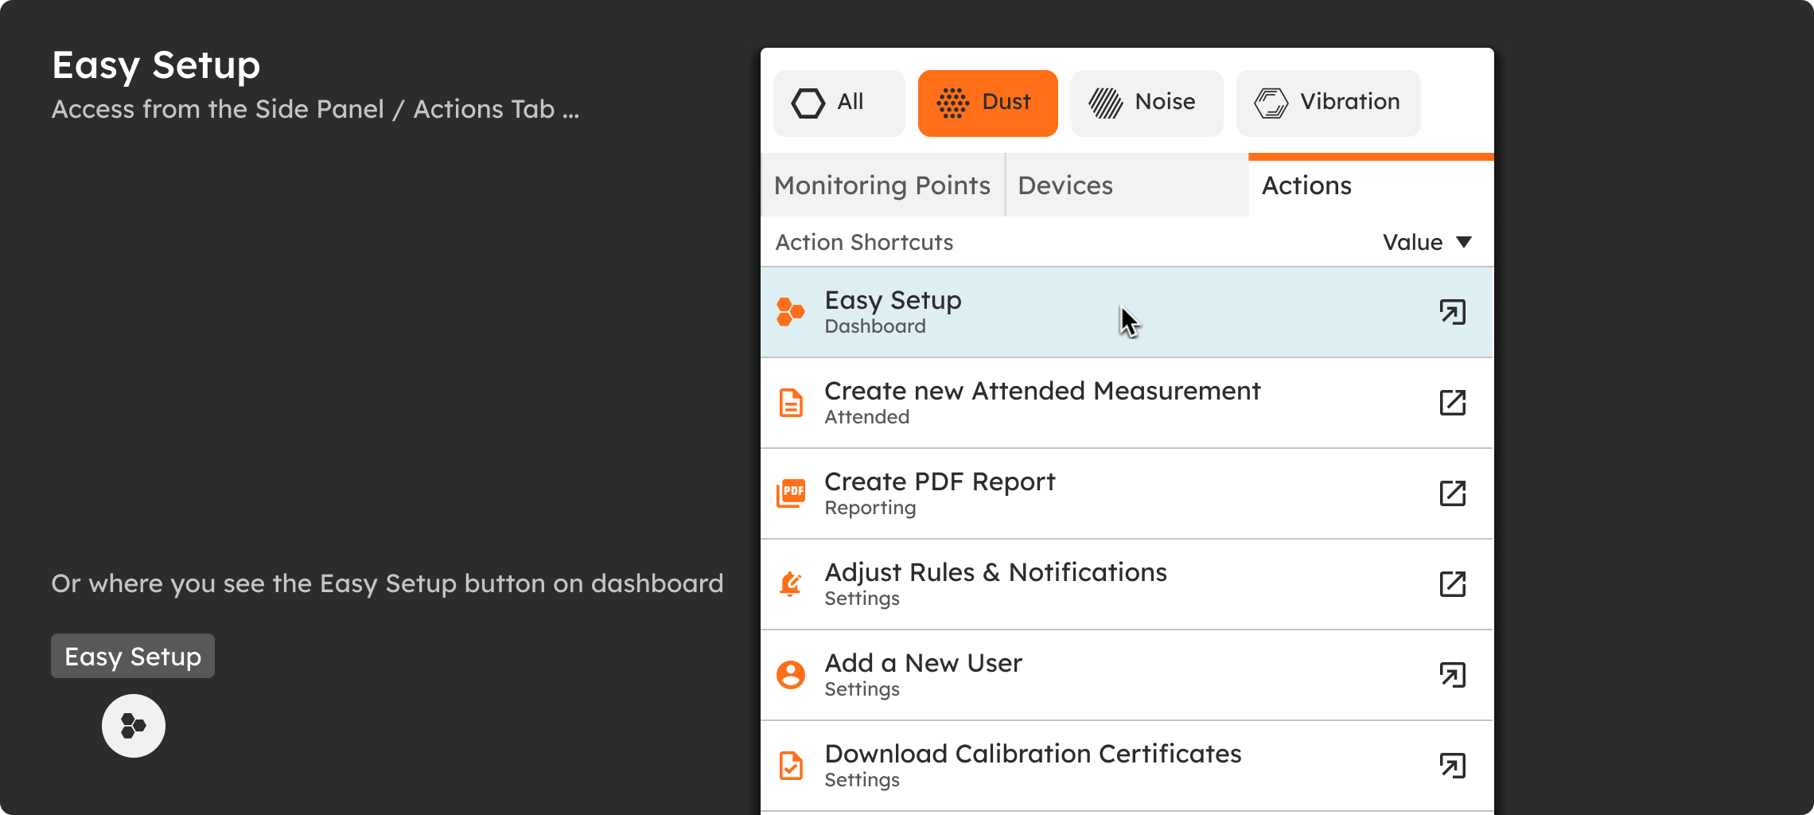Click the orange Easy Setup hexagon icon

point(790,312)
